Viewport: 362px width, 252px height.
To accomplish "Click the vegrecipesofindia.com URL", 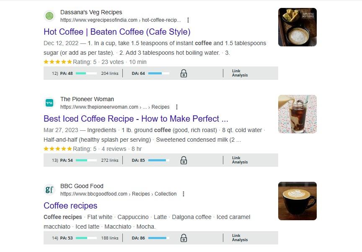I will click(x=121, y=20).
